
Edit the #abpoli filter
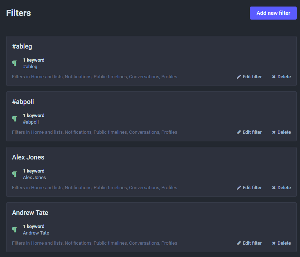tap(249, 132)
